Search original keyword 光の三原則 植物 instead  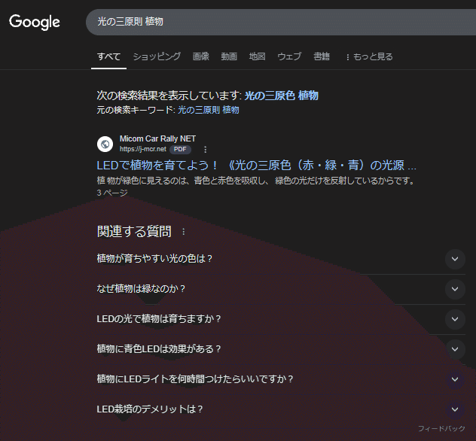[x=208, y=110]
